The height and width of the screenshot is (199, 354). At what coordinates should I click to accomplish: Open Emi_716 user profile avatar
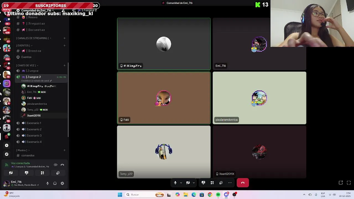click(7, 183)
